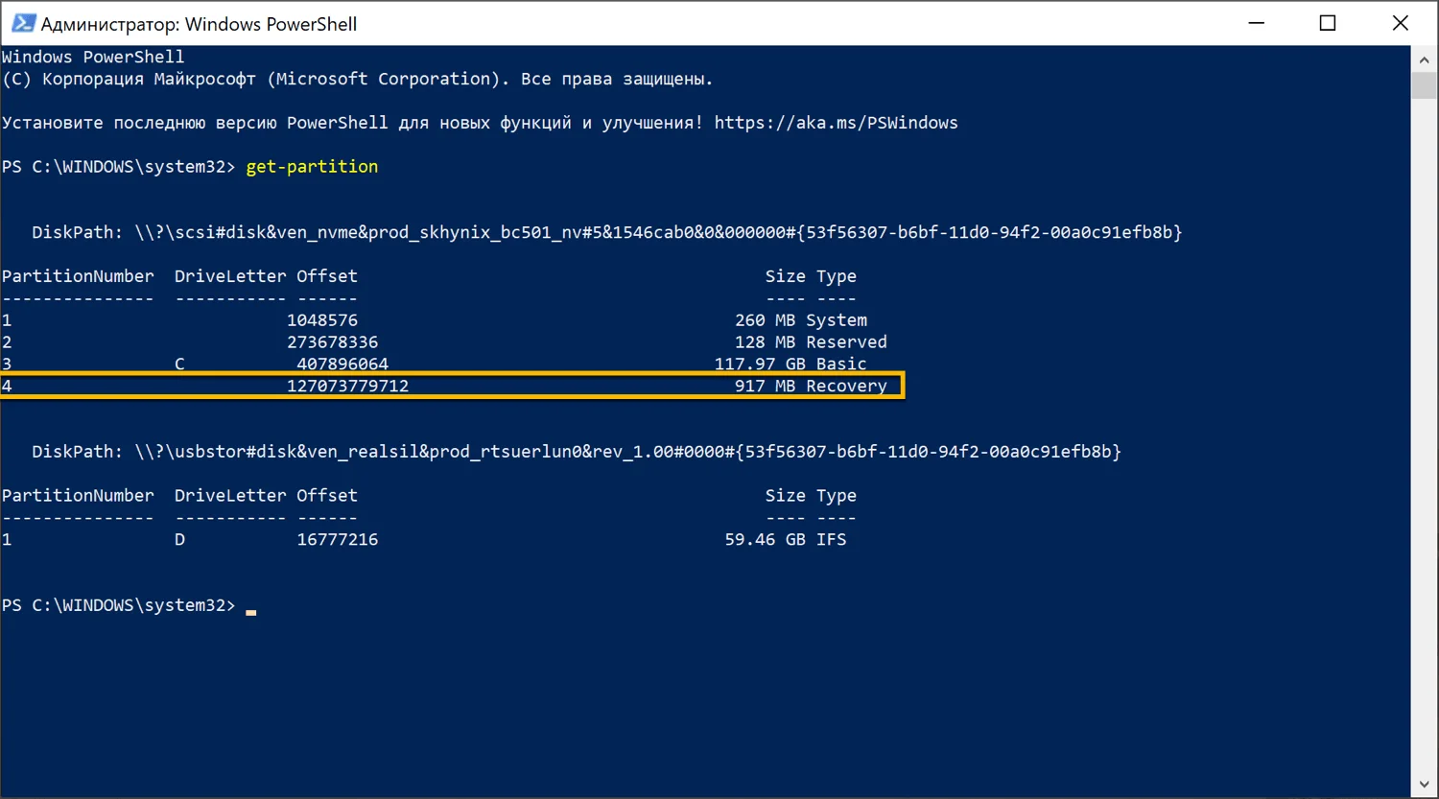Click the typed get-partition command

(x=312, y=167)
